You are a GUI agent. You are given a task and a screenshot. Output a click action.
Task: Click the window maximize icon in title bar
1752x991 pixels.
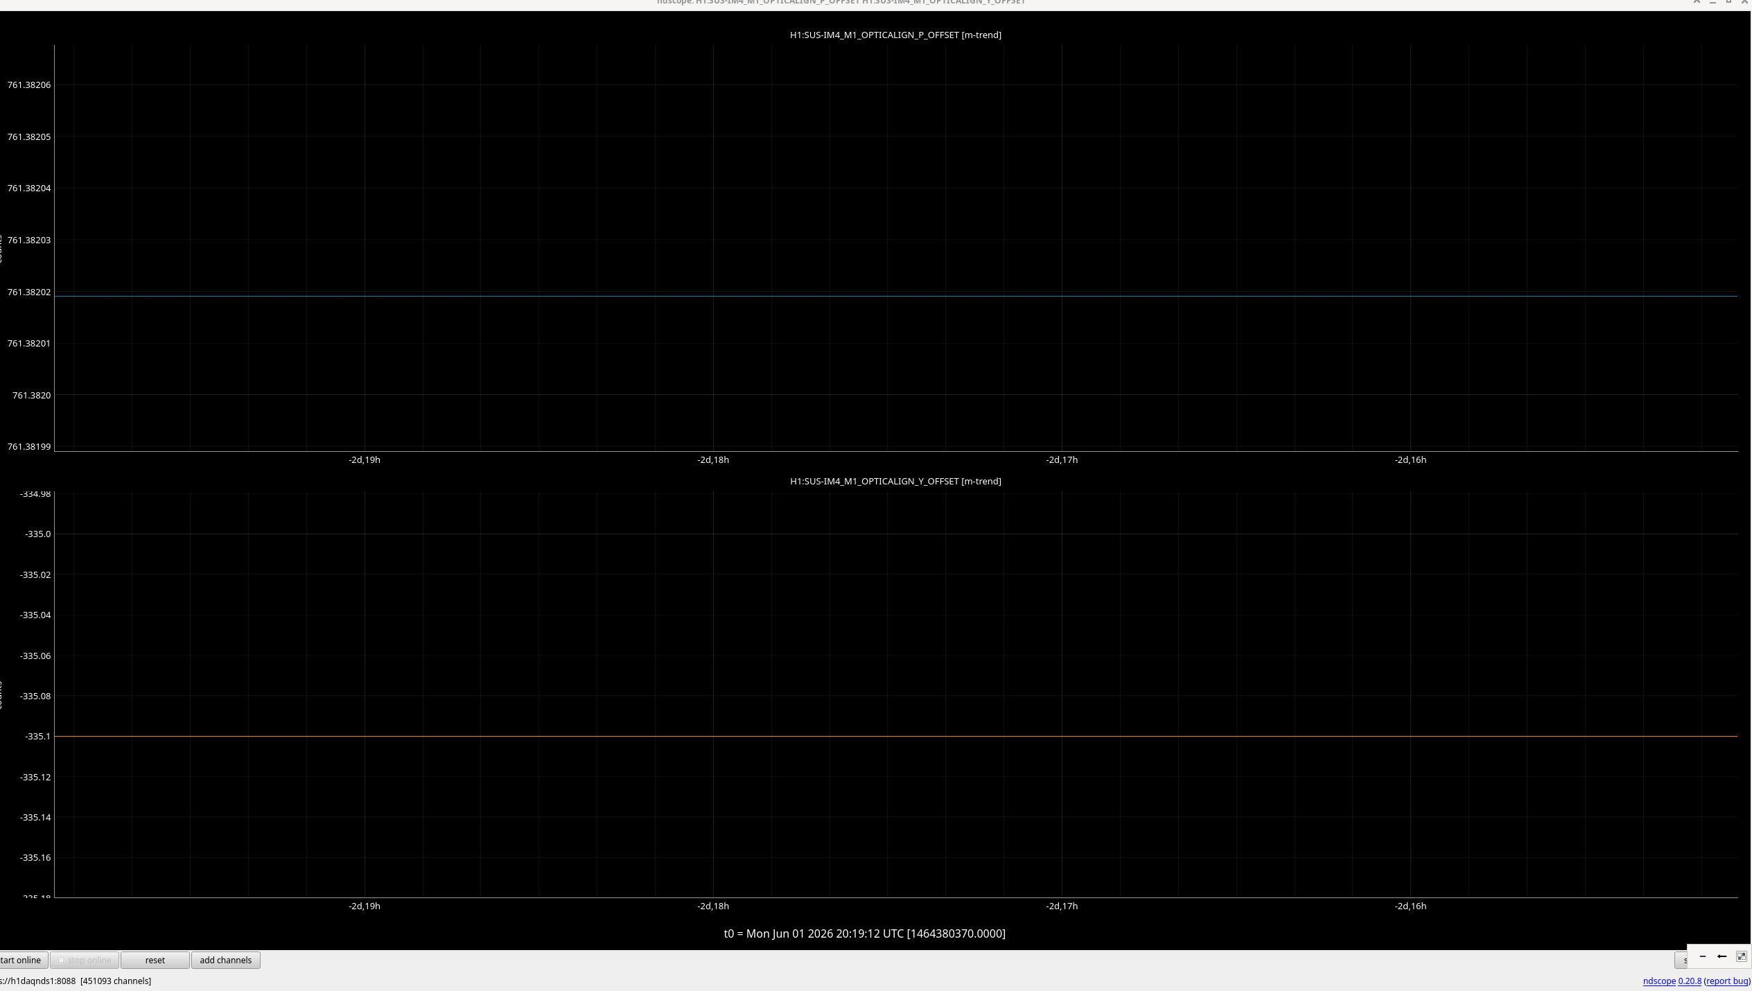click(x=1728, y=2)
